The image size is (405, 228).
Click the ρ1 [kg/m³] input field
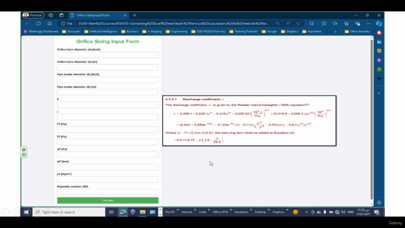click(x=108, y=179)
